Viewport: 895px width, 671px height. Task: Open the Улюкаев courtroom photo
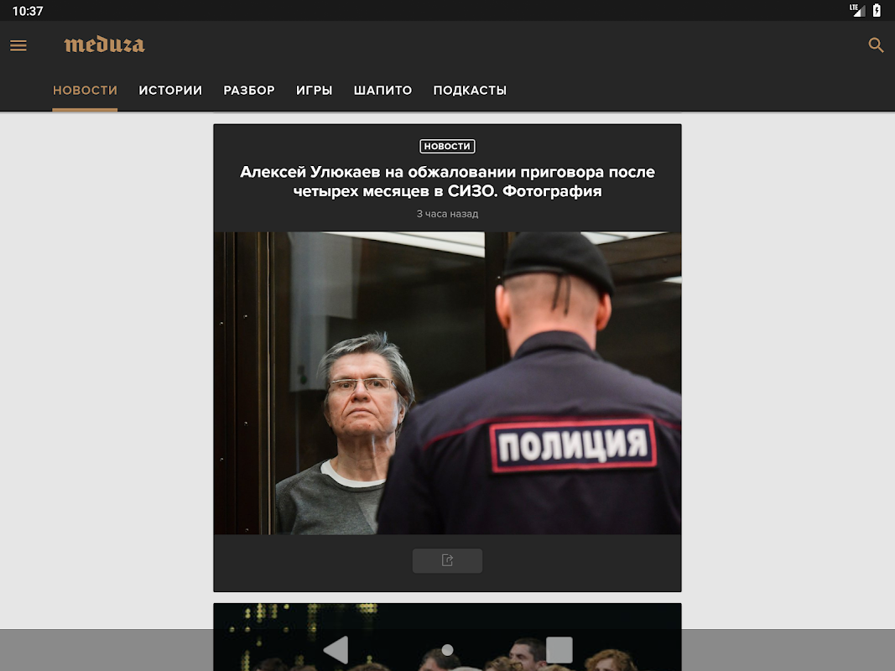pos(448,382)
